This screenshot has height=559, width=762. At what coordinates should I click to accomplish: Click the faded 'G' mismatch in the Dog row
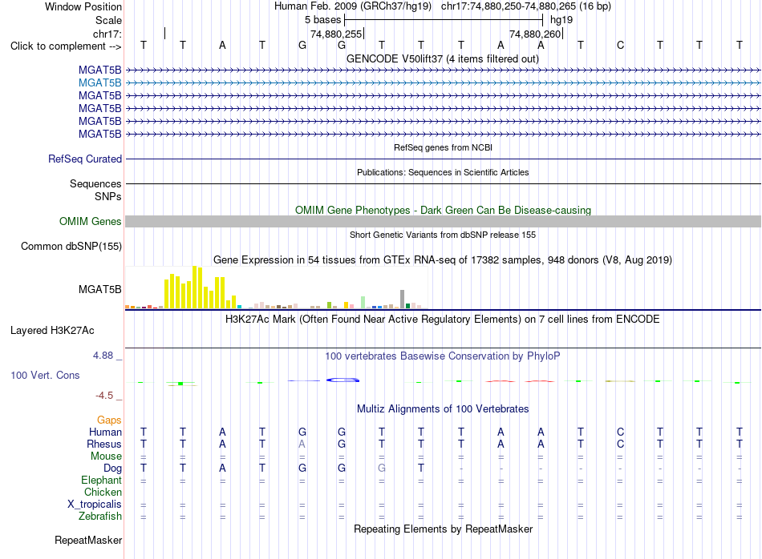point(382,468)
